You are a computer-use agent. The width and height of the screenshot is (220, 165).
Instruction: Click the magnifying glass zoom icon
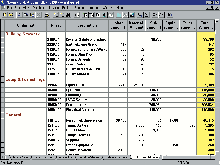click(140, 15)
